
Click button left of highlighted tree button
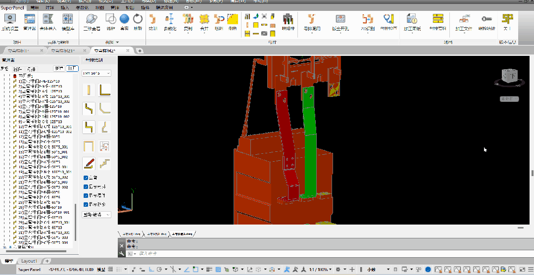tap(59, 68)
